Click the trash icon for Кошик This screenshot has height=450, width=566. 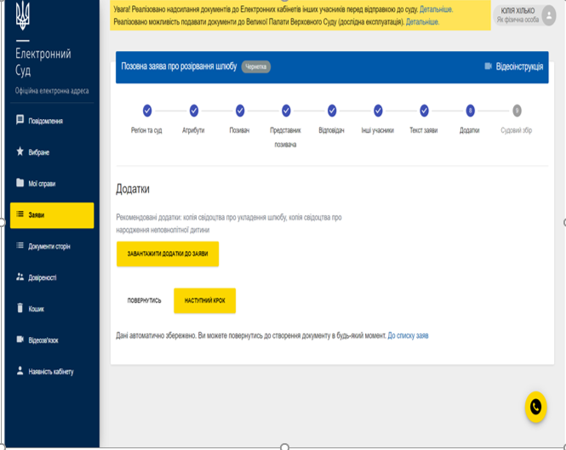coord(20,309)
